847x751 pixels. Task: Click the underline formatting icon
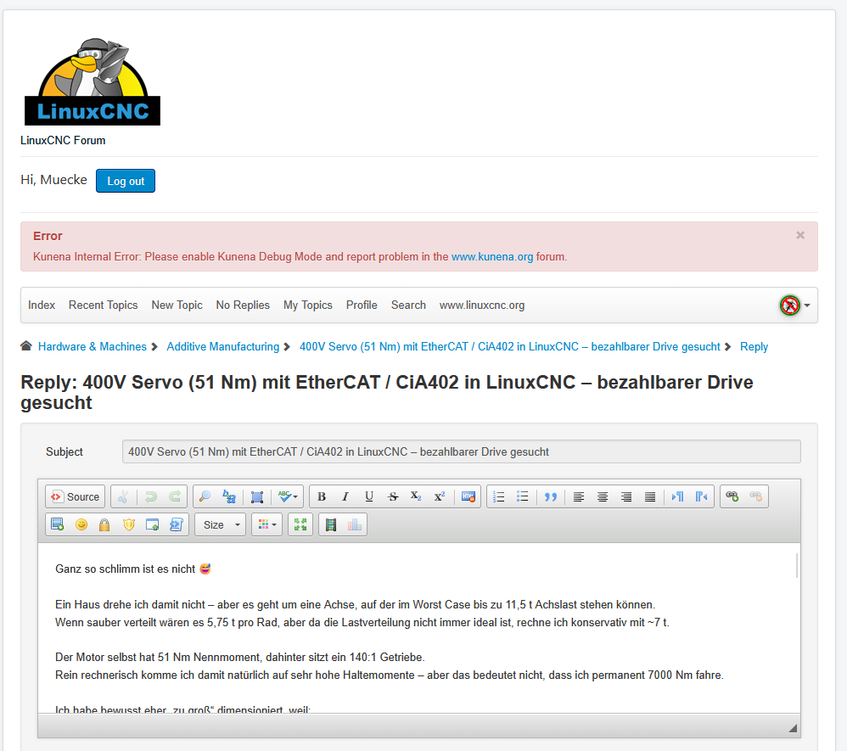pyautogui.click(x=369, y=497)
